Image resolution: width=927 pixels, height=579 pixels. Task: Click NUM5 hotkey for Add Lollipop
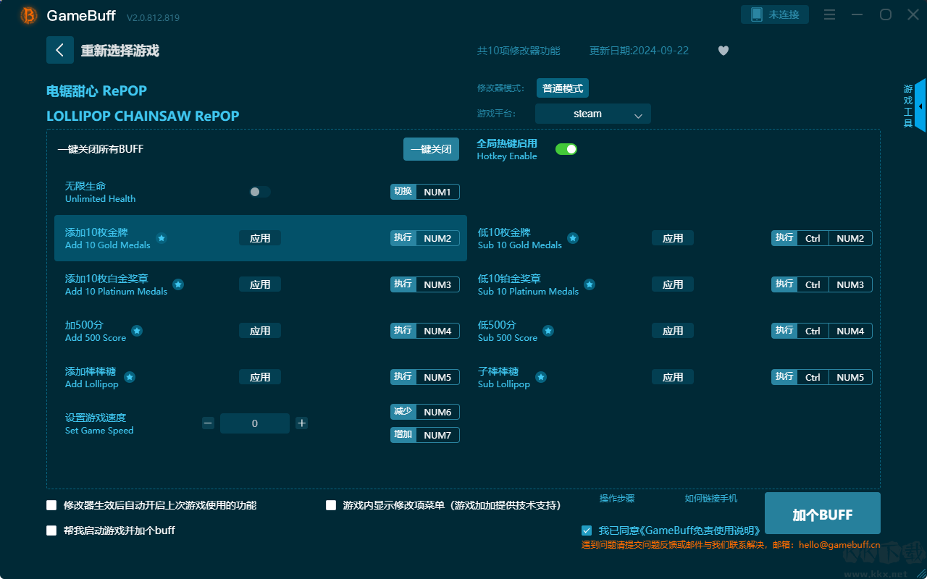(x=437, y=377)
